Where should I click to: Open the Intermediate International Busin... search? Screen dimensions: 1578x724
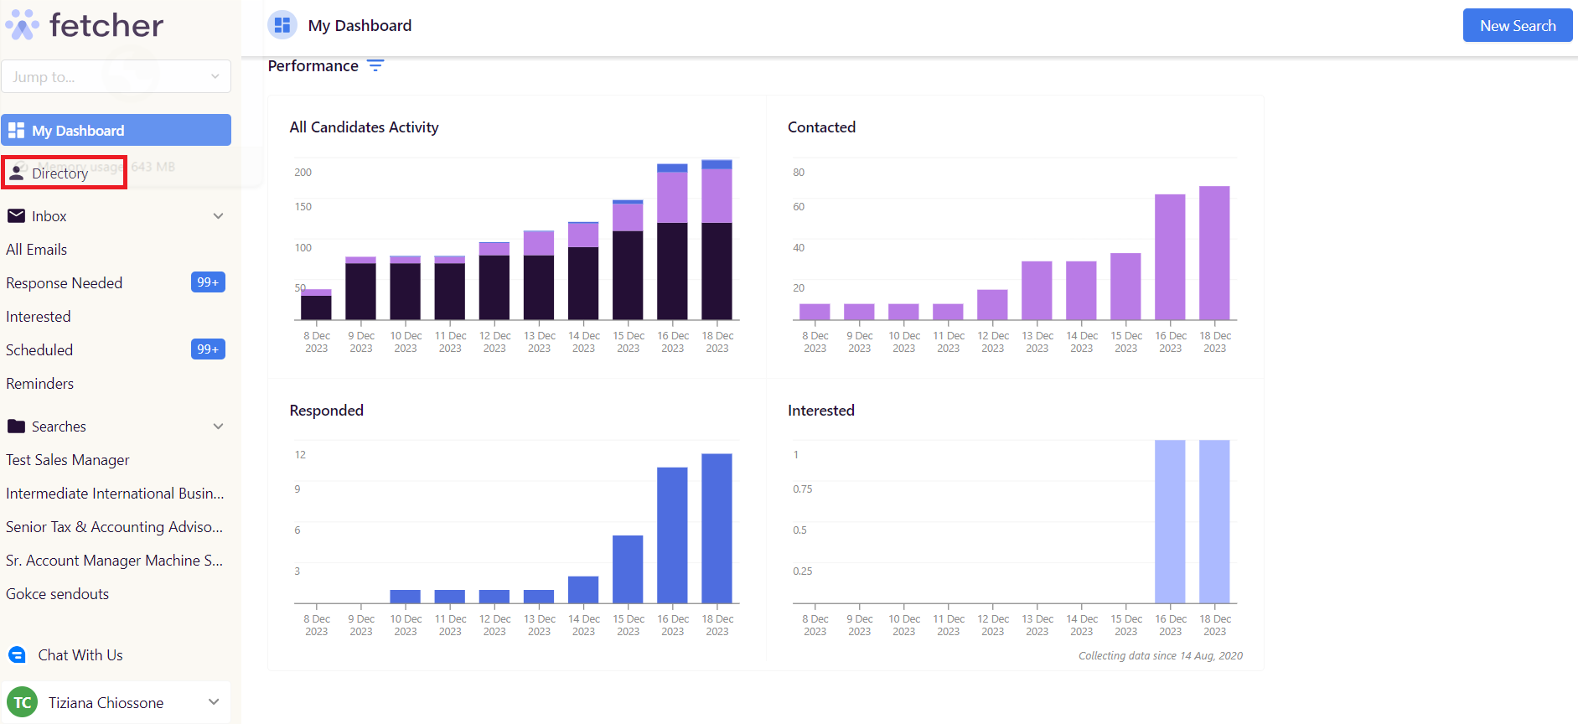tap(115, 494)
